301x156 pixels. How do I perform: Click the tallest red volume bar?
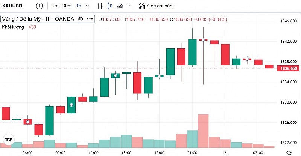(x=203, y=131)
